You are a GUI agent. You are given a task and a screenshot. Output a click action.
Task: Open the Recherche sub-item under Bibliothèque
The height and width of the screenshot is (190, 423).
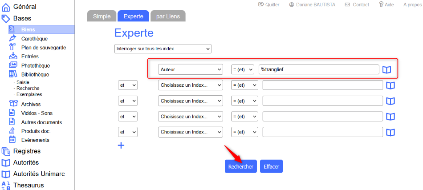tap(28, 88)
